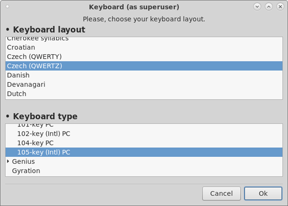Choose Devanagari keyboard layout
The height and width of the screenshot is (206, 288).
pyautogui.click(x=26, y=85)
